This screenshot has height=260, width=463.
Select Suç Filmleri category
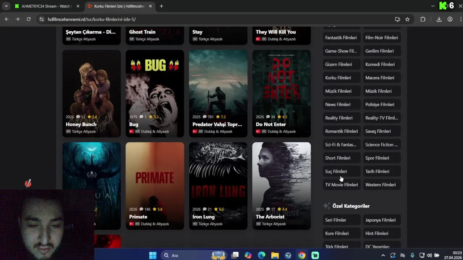(341, 171)
